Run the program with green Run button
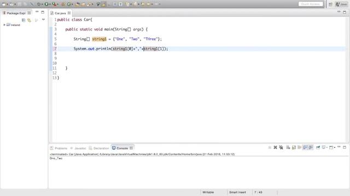The height and width of the screenshot is (196, 350). 46,4
